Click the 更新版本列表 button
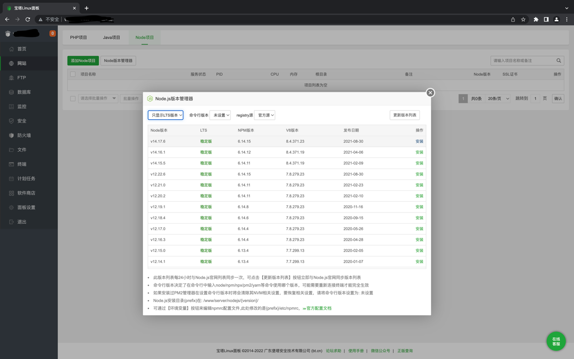 pyautogui.click(x=405, y=115)
